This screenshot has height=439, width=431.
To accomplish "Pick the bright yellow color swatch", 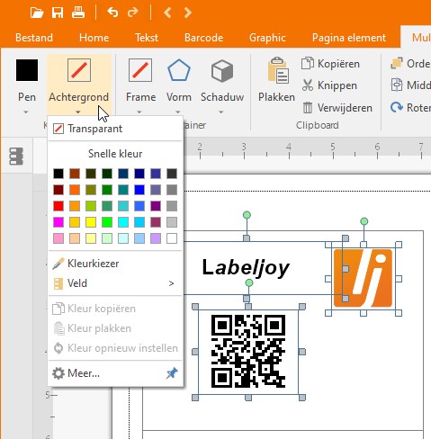I will [x=91, y=222].
